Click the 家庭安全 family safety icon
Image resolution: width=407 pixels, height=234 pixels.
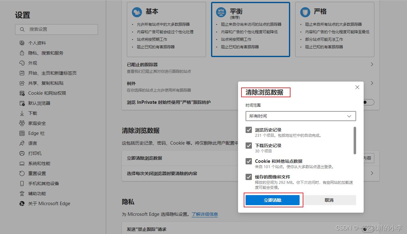pos(22,123)
